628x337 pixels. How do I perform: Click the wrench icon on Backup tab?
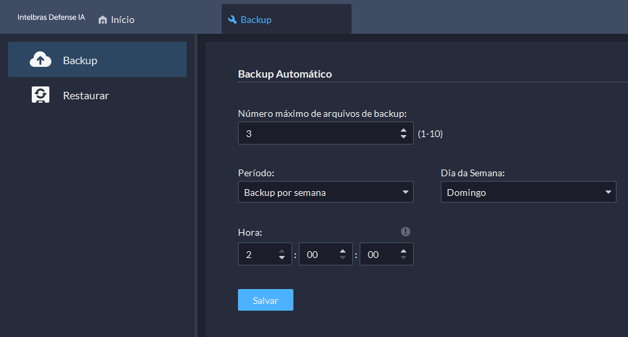(x=233, y=20)
